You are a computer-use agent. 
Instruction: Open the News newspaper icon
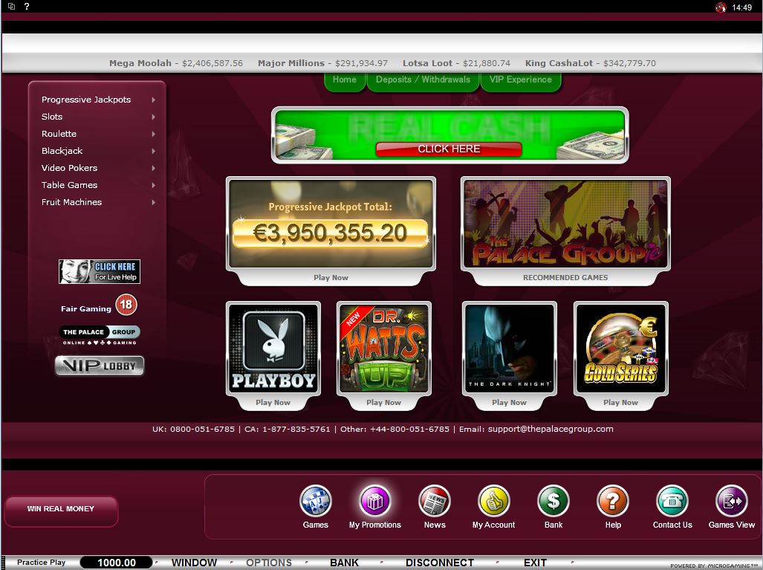[x=435, y=500]
